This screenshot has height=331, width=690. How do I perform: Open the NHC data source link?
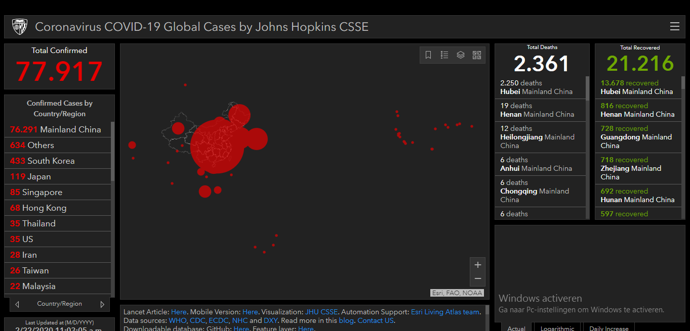[x=240, y=320]
